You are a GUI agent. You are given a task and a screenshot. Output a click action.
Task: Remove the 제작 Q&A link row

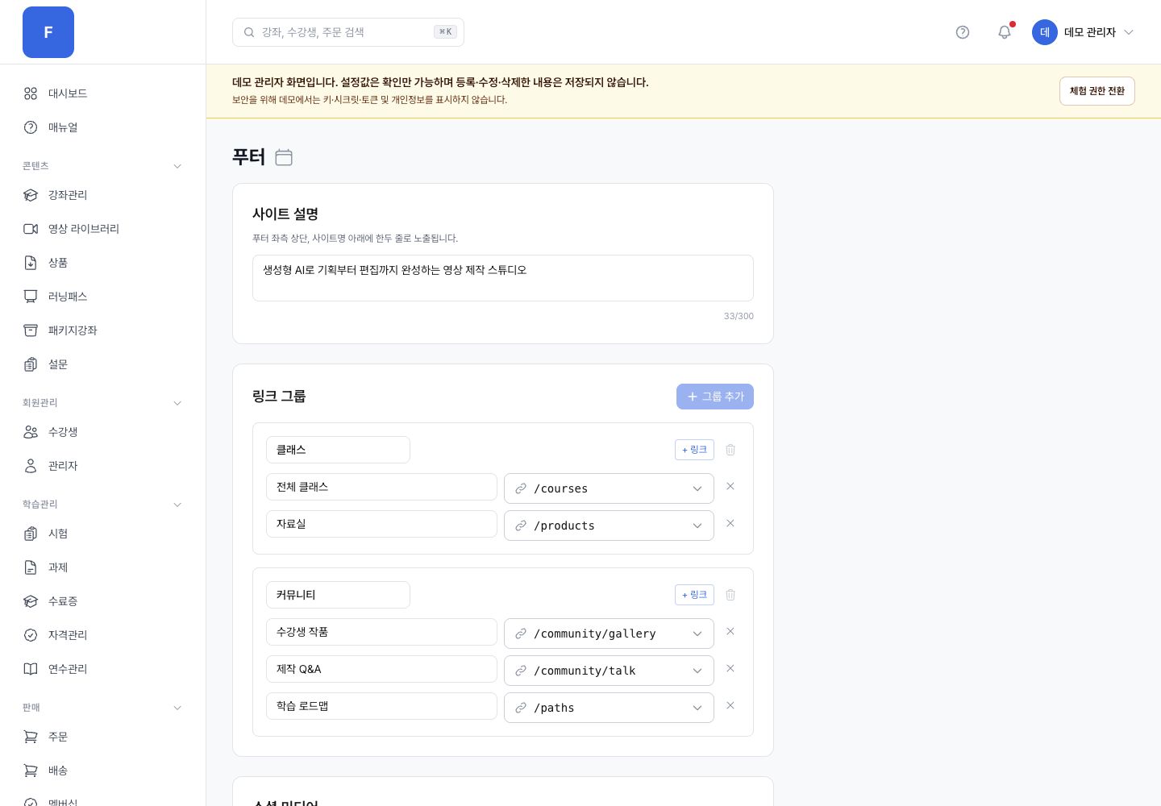tap(730, 669)
